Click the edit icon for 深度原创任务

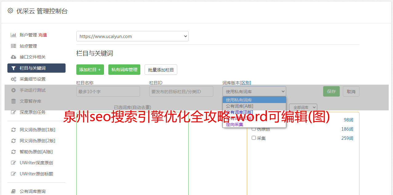pyautogui.click(x=14, y=112)
